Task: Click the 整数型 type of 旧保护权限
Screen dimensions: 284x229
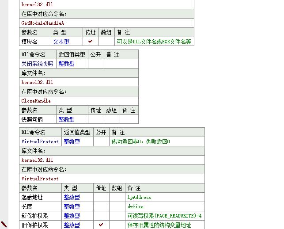Action: 72,225
